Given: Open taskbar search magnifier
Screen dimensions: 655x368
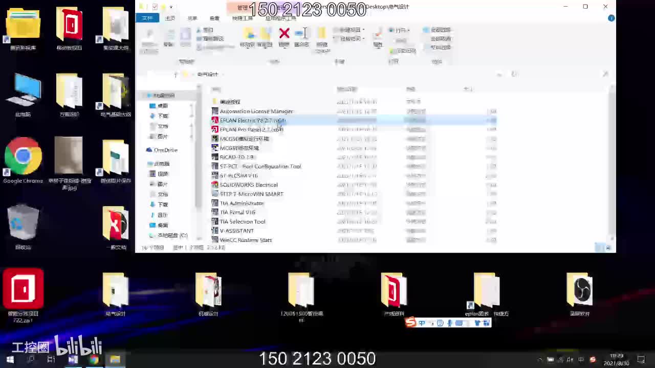Looking at the screenshot, I should (31, 360).
